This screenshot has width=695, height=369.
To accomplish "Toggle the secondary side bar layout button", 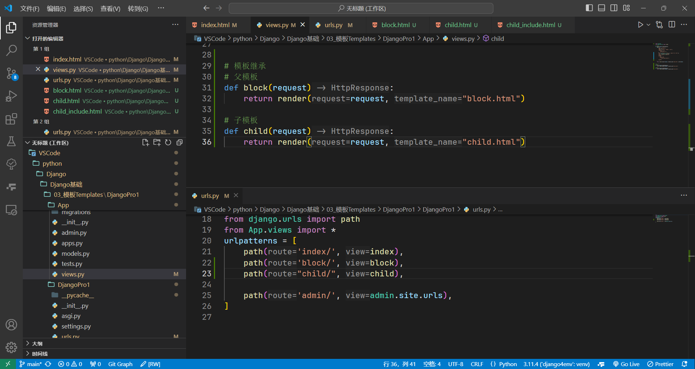I will pyautogui.click(x=614, y=8).
